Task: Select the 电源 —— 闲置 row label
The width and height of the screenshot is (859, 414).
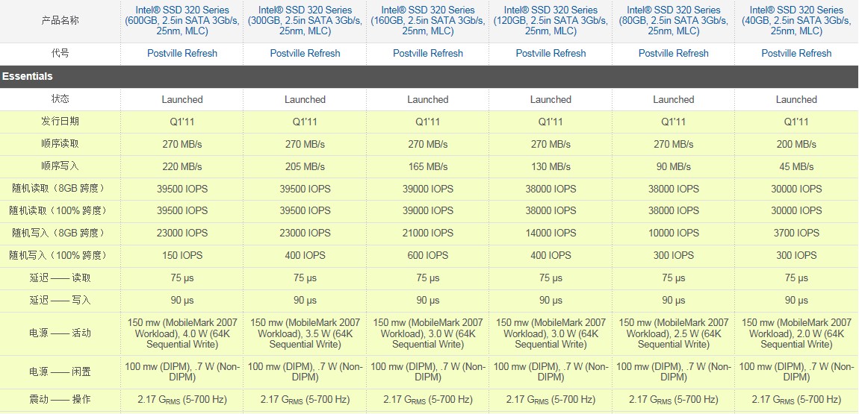Action: 60,372
